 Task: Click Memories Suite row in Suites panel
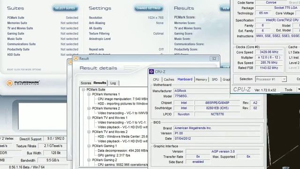tap(43, 23)
